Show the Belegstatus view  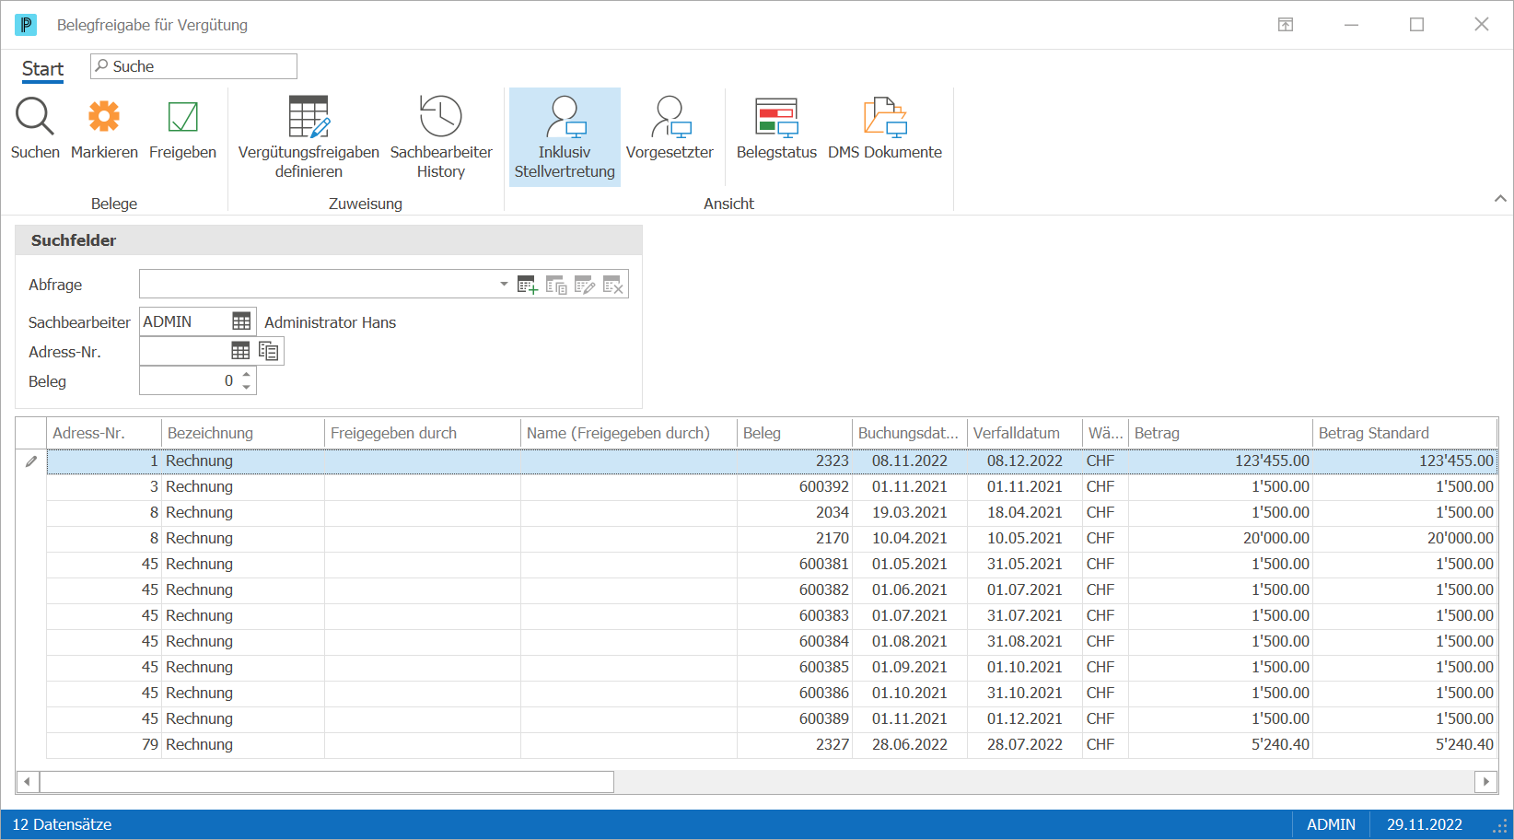(x=776, y=128)
